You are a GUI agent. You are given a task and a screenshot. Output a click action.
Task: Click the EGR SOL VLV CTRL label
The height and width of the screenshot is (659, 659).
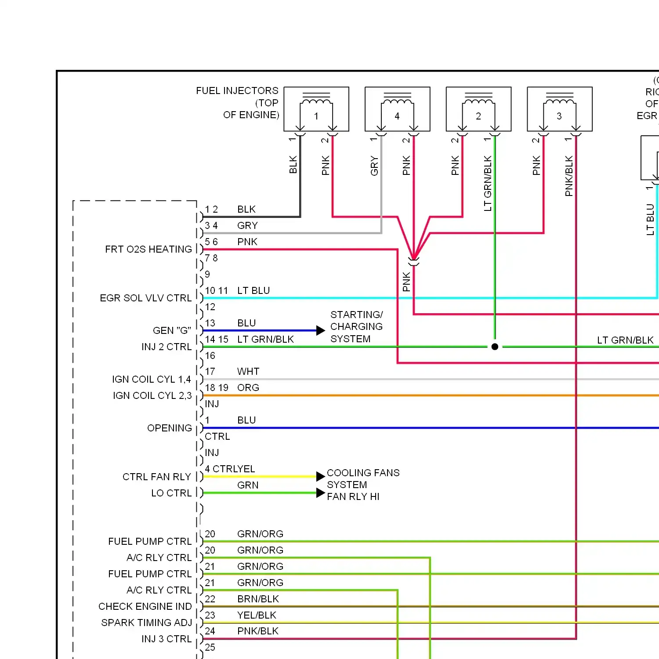point(146,298)
